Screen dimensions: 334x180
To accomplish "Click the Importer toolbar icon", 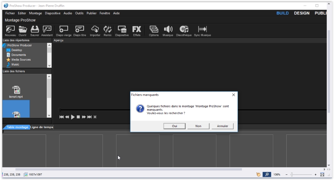I will coord(95,31).
